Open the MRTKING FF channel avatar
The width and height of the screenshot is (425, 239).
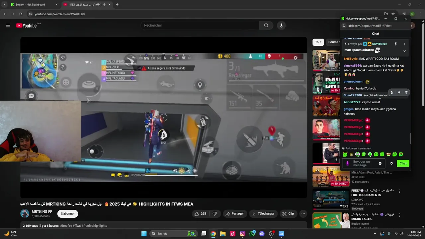25,214
